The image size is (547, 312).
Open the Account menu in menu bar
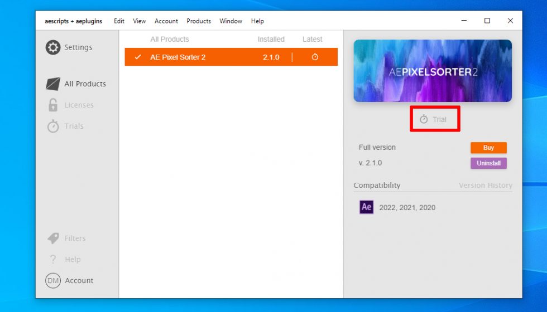pyautogui.click(x=166, y=21)
